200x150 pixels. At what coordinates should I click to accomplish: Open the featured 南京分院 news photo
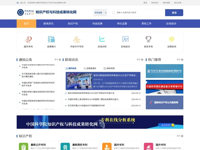click(79, 81)
